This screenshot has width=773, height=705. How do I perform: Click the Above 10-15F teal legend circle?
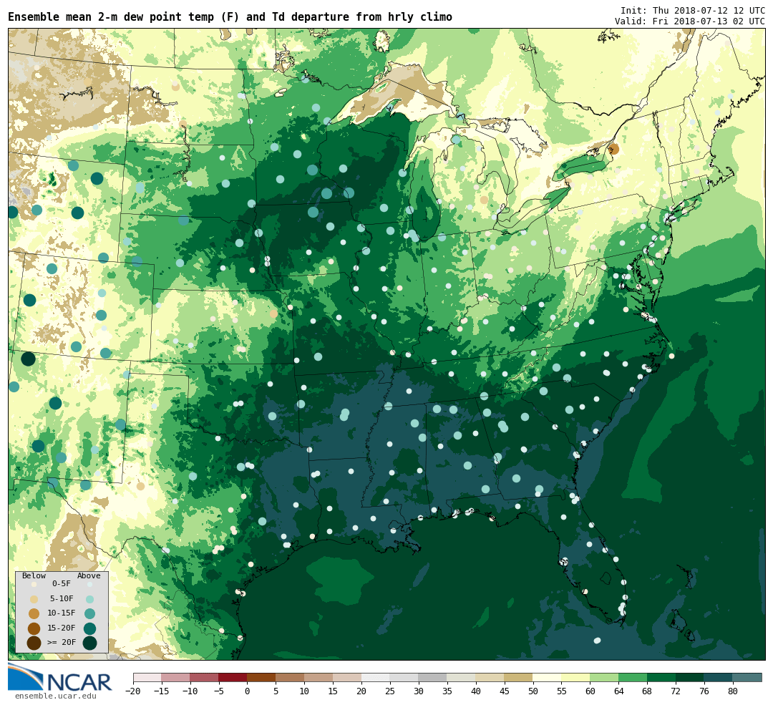89,613
